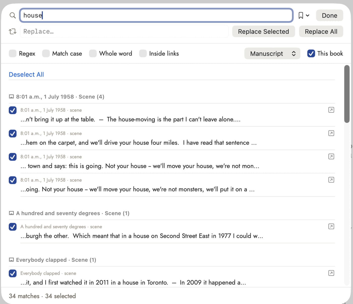Click the '34 matches · 34 selected' status text
Viewport: 353px width, 304px height.
click(42, 296)
